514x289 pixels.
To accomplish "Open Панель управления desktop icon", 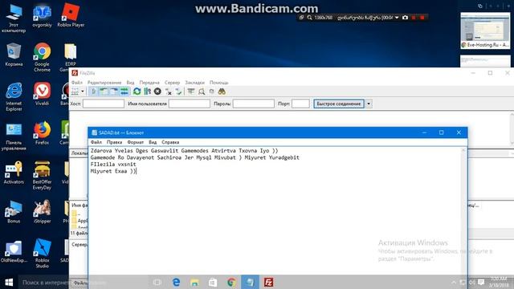I will click(14, 136).
